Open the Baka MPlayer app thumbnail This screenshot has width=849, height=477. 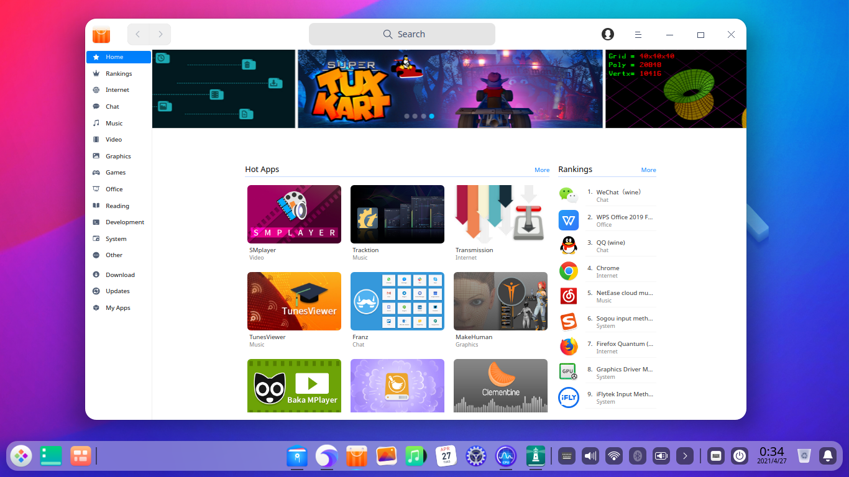(x=294, y=386)
